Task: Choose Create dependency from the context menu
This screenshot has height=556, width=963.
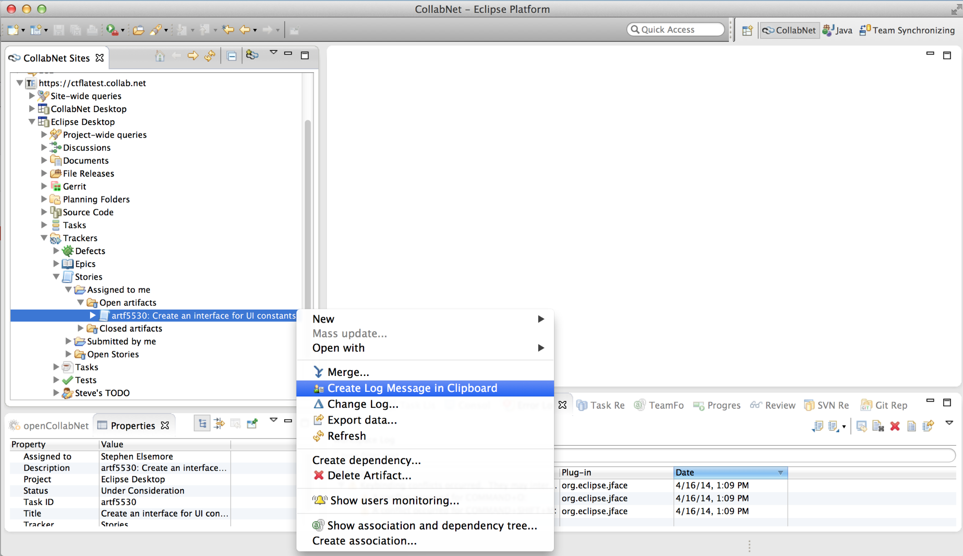Action: click(366, 460)
